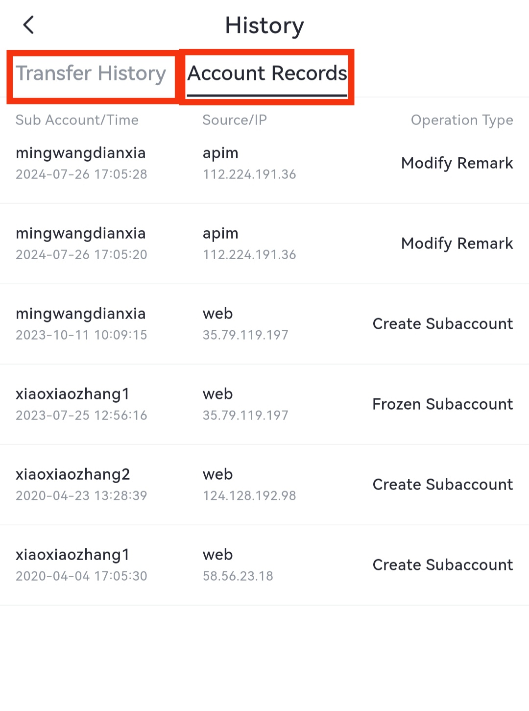529x711 pixels.
Task: Click the Source/IP column header
Action: click(235, 120)
